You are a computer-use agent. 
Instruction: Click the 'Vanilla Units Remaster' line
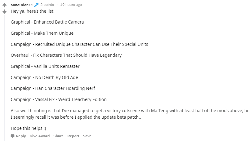click(45, 66)
